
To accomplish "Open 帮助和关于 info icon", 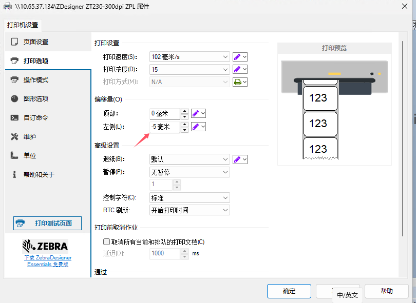I will click(14, 174).
